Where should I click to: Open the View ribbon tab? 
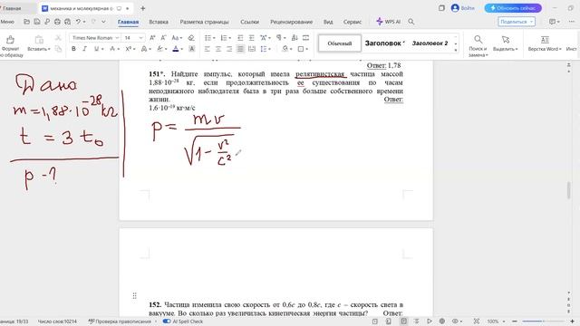tap(328, 22)
